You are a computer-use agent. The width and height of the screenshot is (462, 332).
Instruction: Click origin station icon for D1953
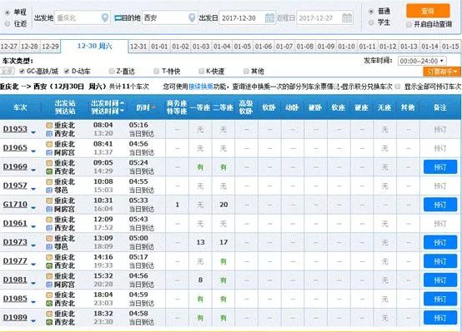[49, 126]
